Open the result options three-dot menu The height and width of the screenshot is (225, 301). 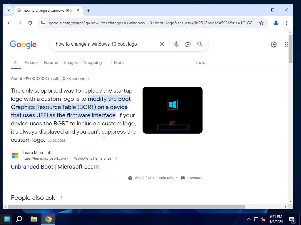coord(116,158)
